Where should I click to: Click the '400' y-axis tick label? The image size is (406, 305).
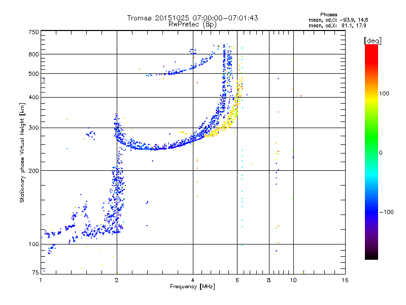coord(33,98)
